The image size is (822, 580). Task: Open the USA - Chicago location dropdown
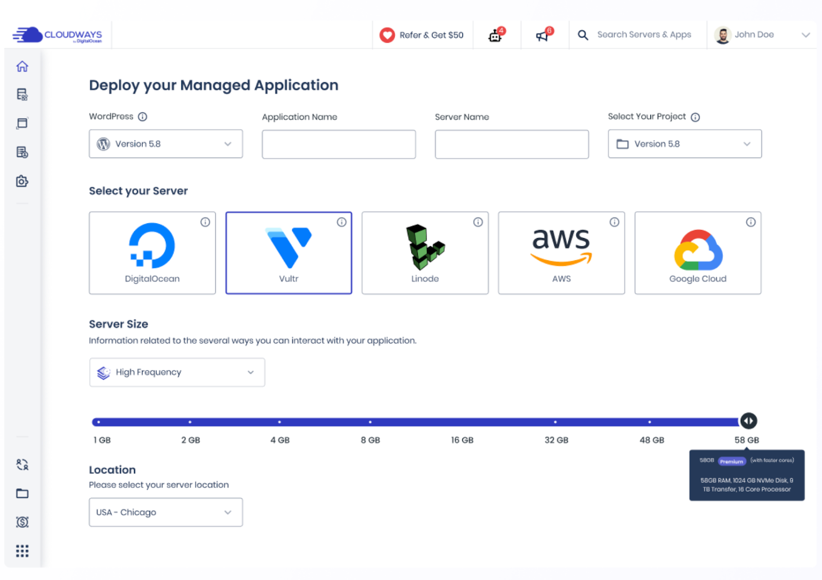(165, 512)
